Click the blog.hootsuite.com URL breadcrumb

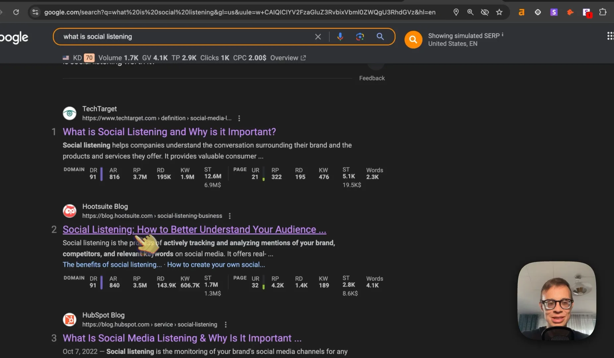(x=152, y=216)
